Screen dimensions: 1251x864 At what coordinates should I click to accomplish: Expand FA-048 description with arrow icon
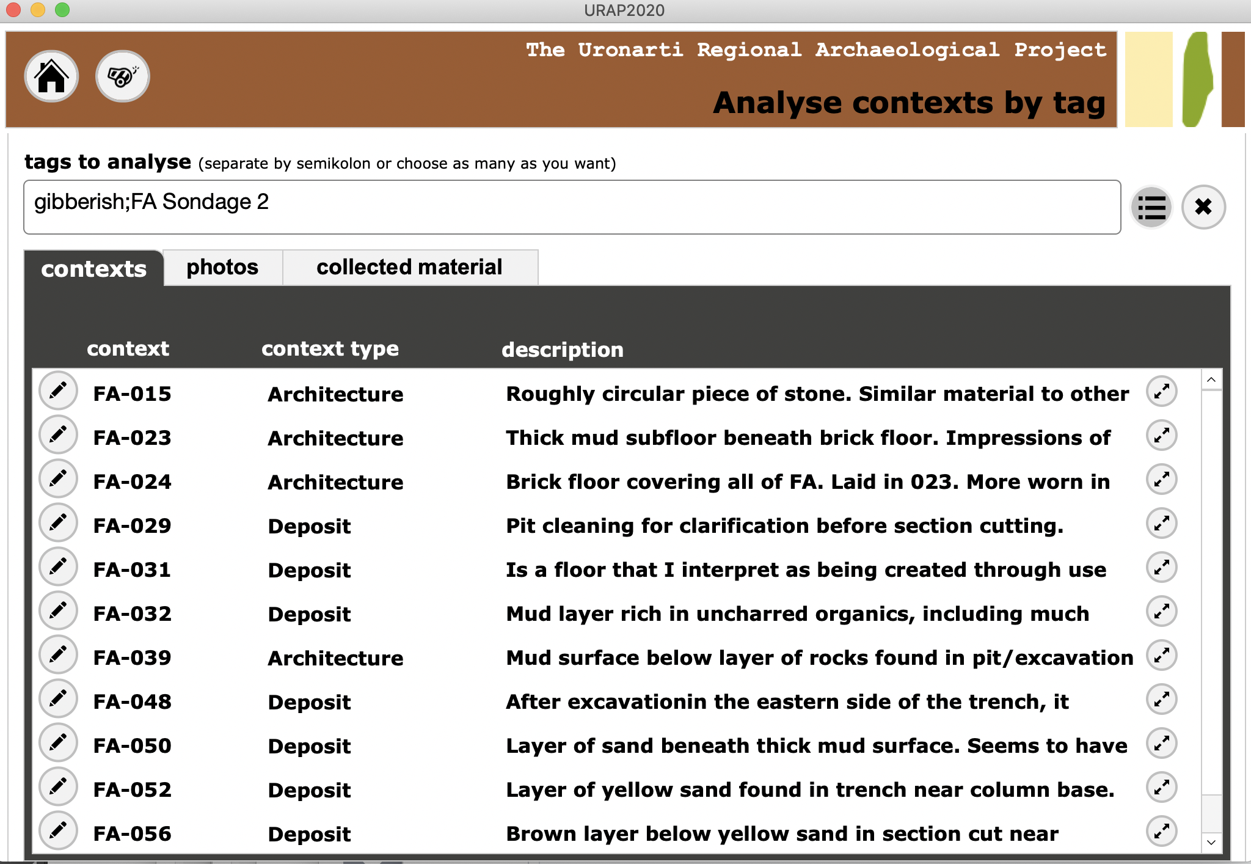(1161, 700)
